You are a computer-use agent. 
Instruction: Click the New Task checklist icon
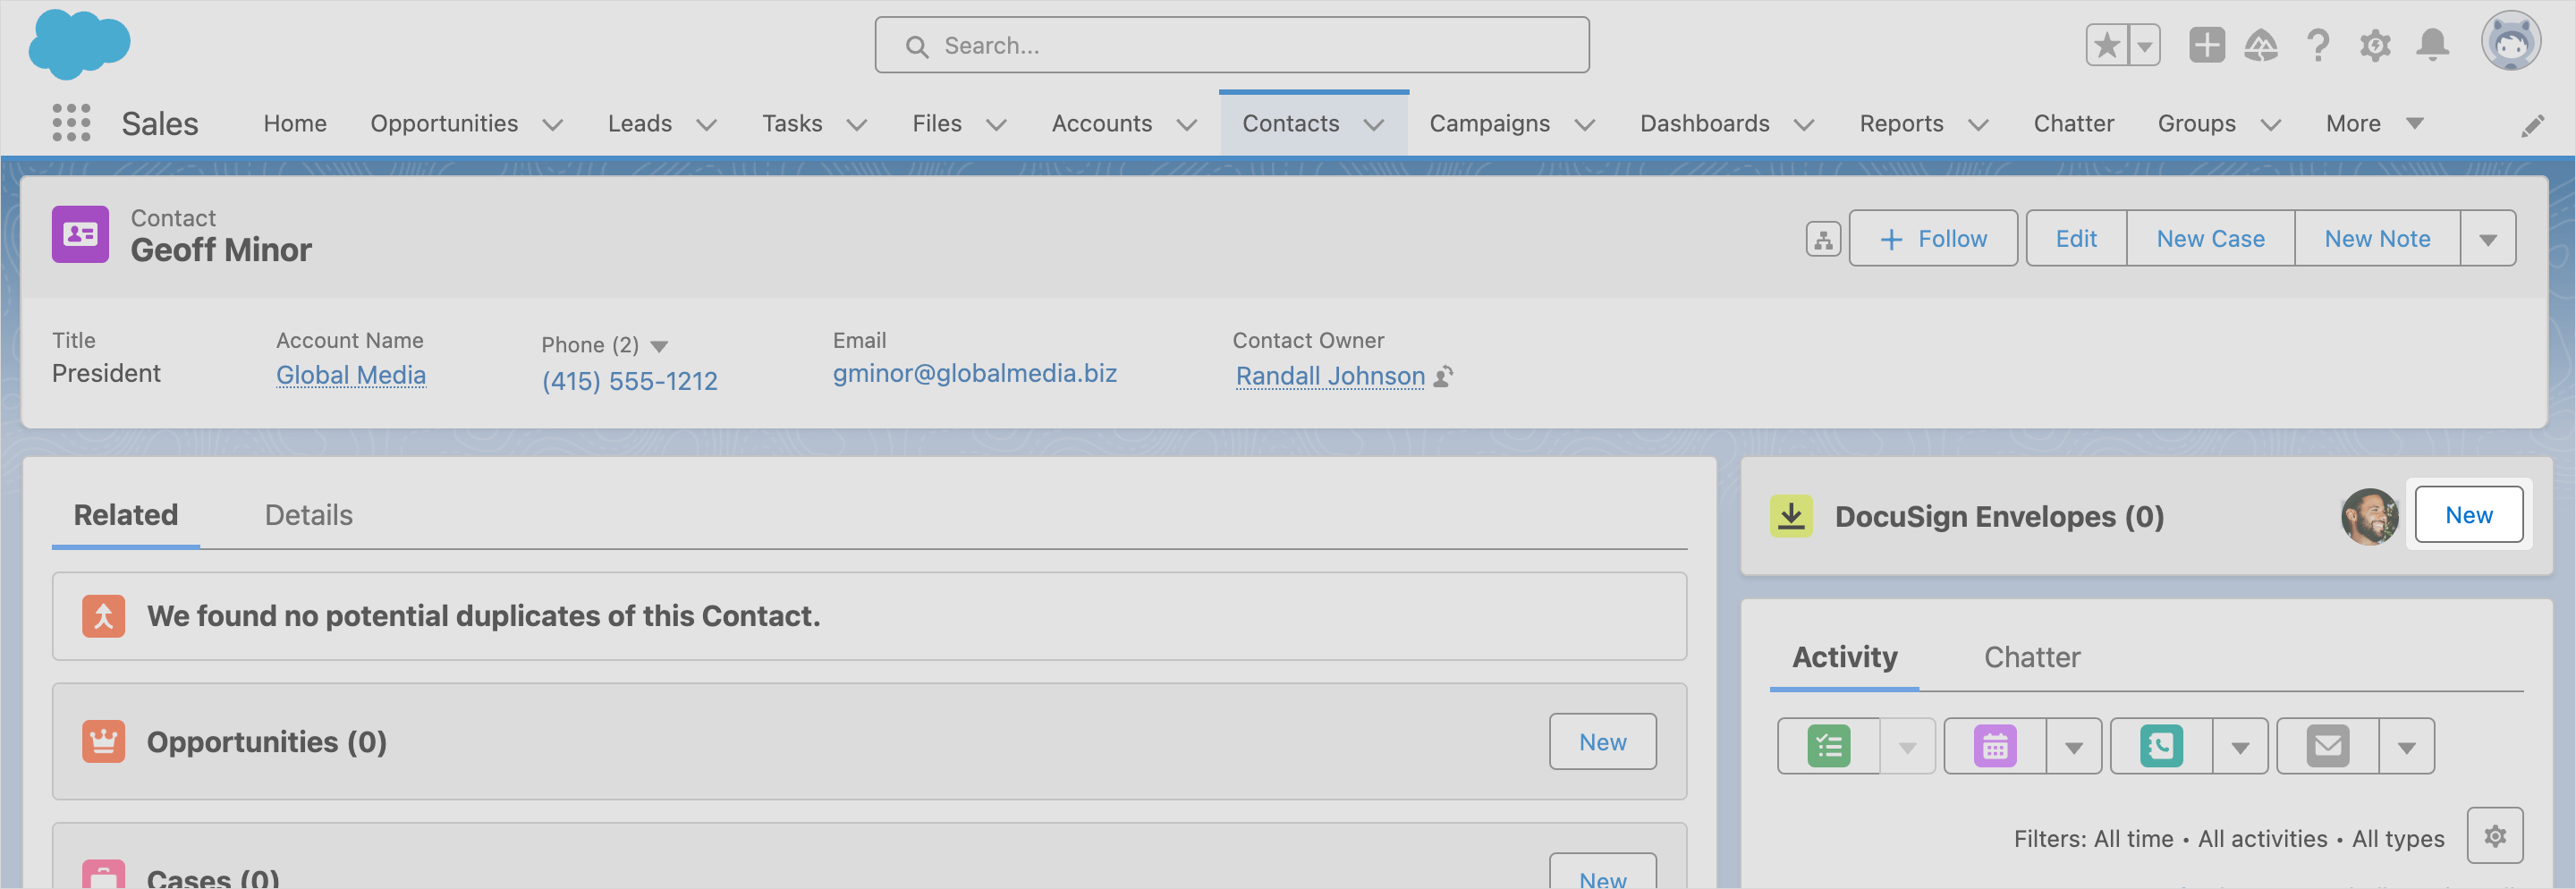pyautogui.click(x=1829, y=747)
